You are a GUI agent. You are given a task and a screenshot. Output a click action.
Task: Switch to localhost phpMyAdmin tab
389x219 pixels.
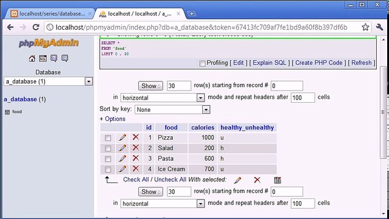139,14
